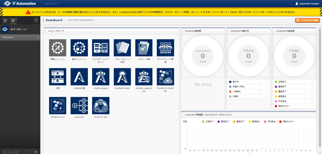Image resolution: width=322 pixels, height=154 pixels.
Task: Open the エクスポート/インポート icon
Action: pos(101,48)
